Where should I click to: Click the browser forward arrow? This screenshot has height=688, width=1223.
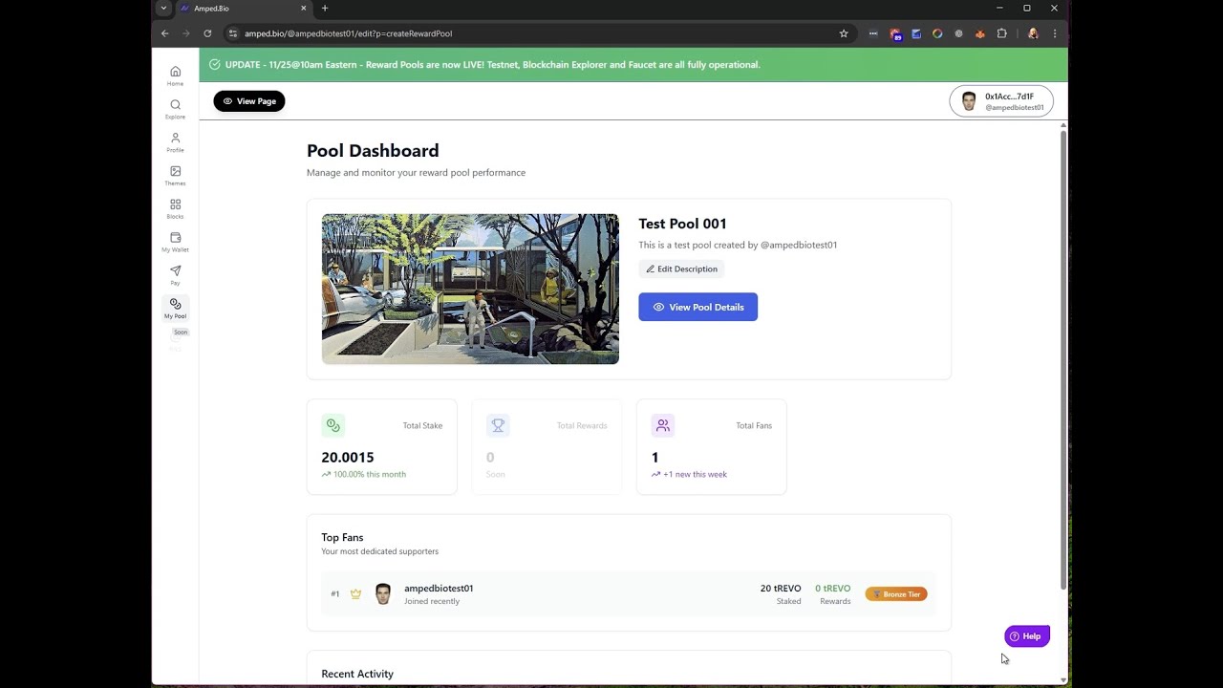[185, 33]
